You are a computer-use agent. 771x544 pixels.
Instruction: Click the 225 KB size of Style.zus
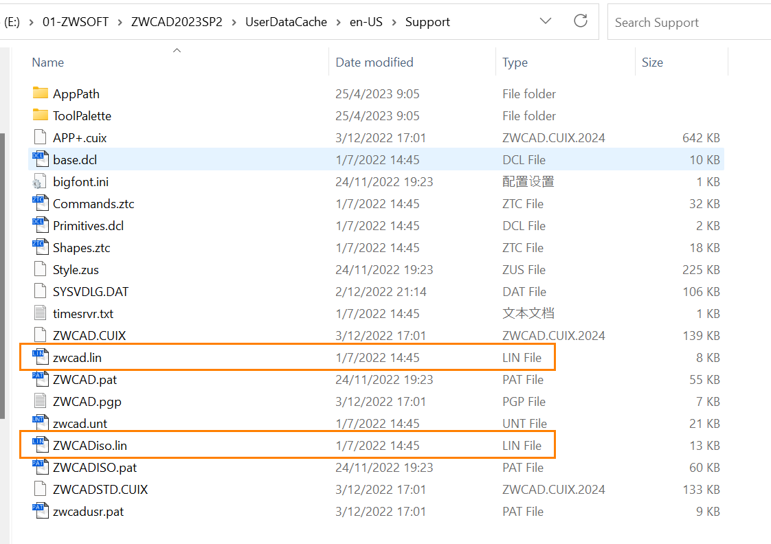701,270
